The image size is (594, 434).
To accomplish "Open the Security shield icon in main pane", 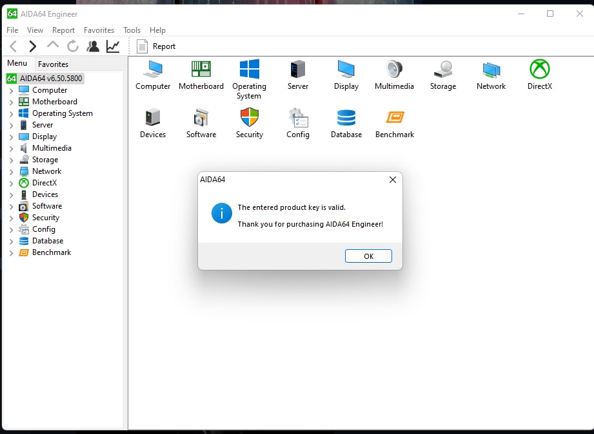I will tap(249, 117).
